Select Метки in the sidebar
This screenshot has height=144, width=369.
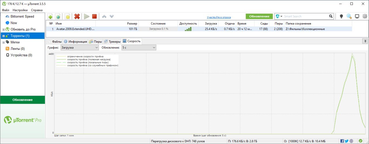click(x=15, y=42)
